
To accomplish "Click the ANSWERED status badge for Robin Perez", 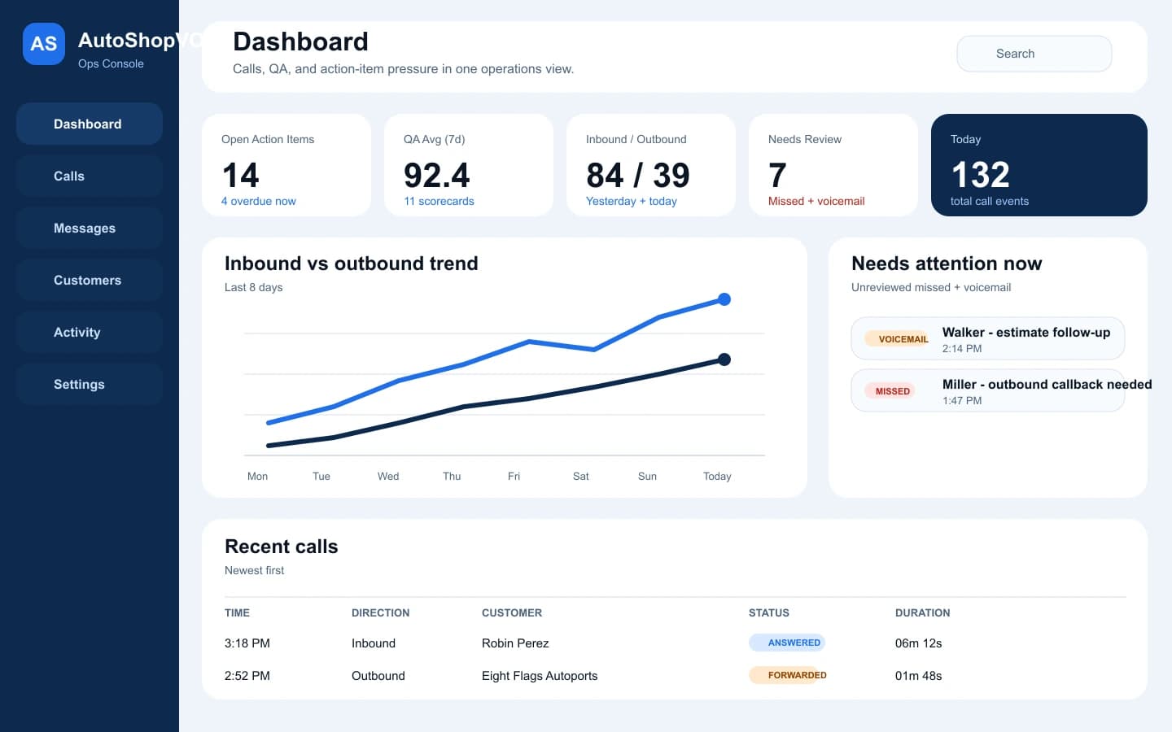I will 787,643.
